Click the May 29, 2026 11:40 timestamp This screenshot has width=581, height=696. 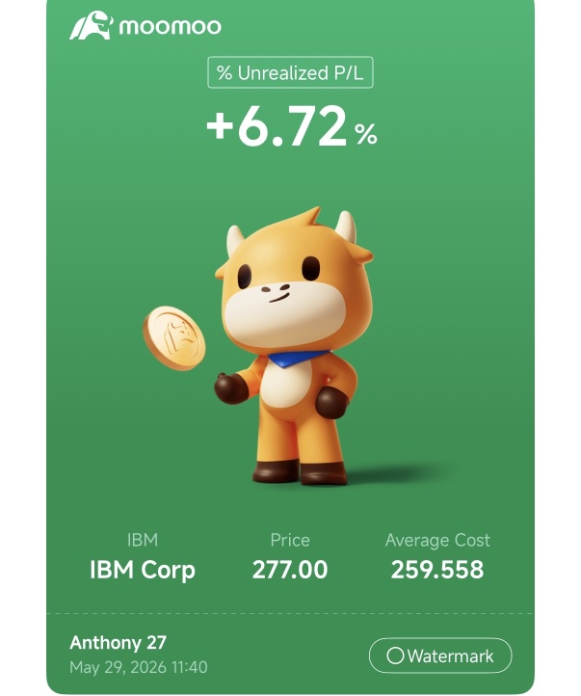pyautogui.click(x=139, y=667)
